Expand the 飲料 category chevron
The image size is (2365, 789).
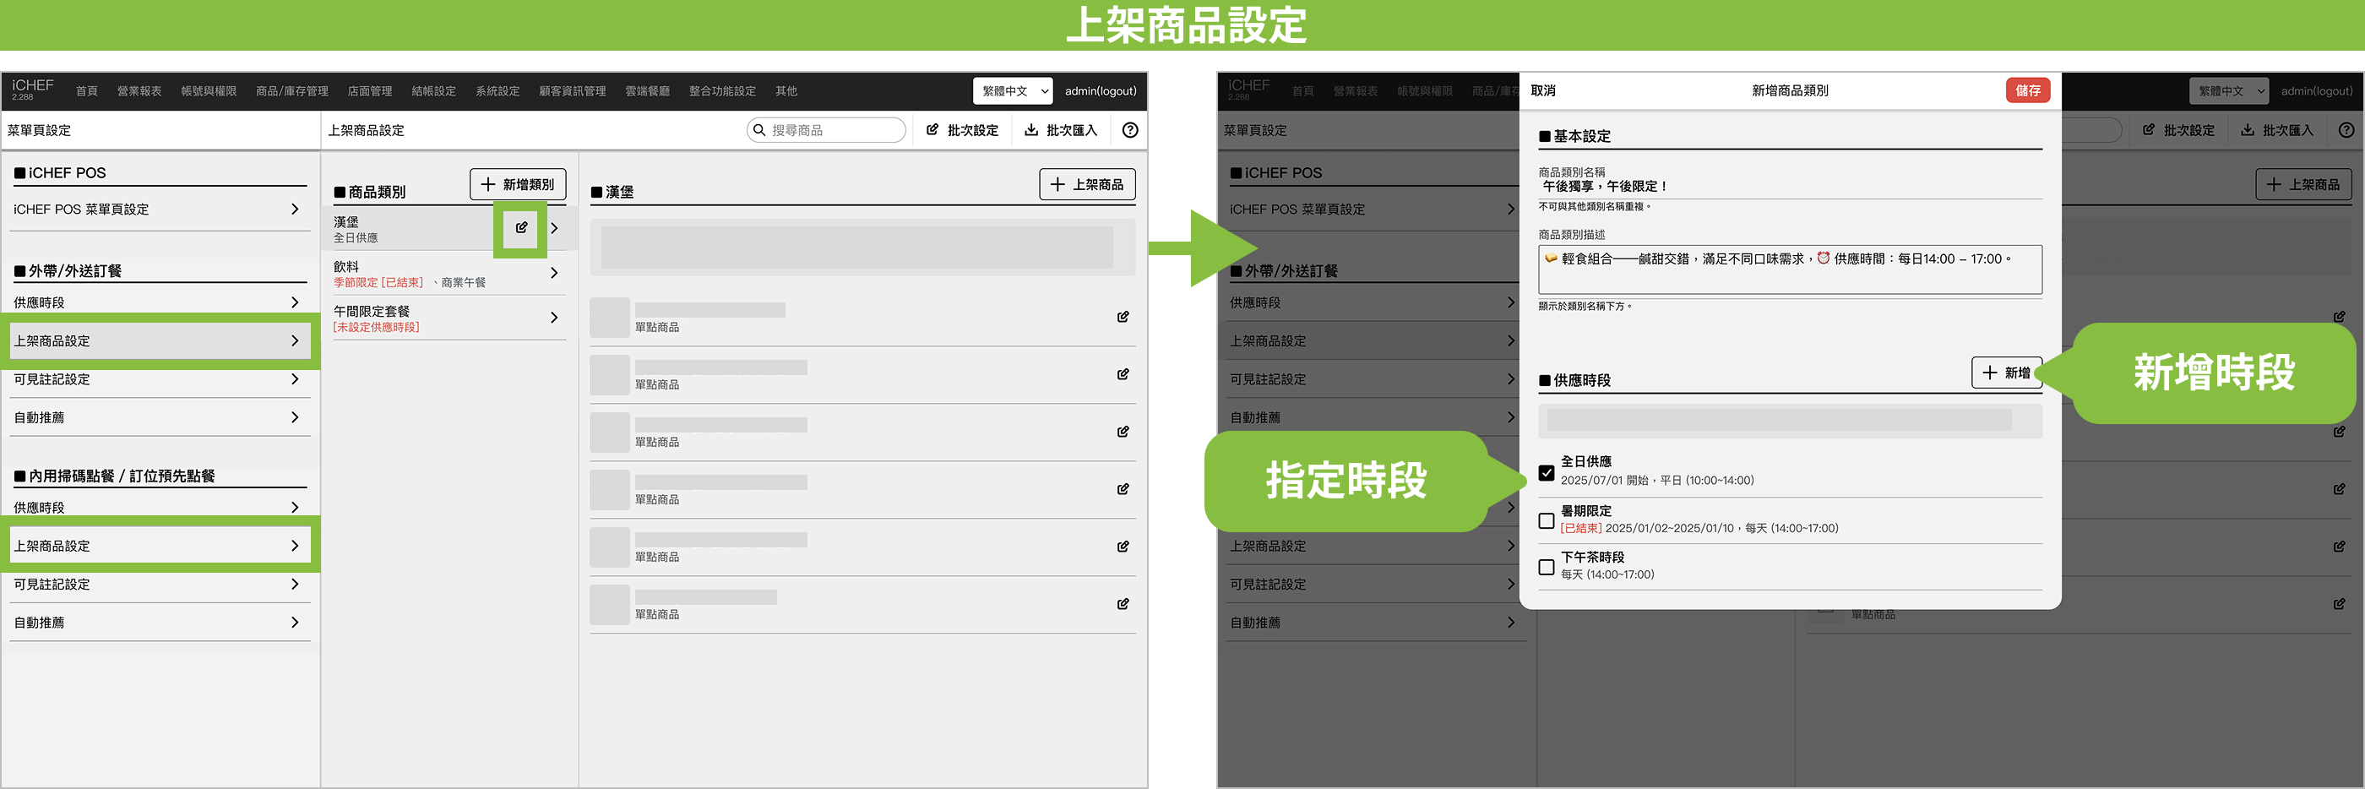coord(553,273)
